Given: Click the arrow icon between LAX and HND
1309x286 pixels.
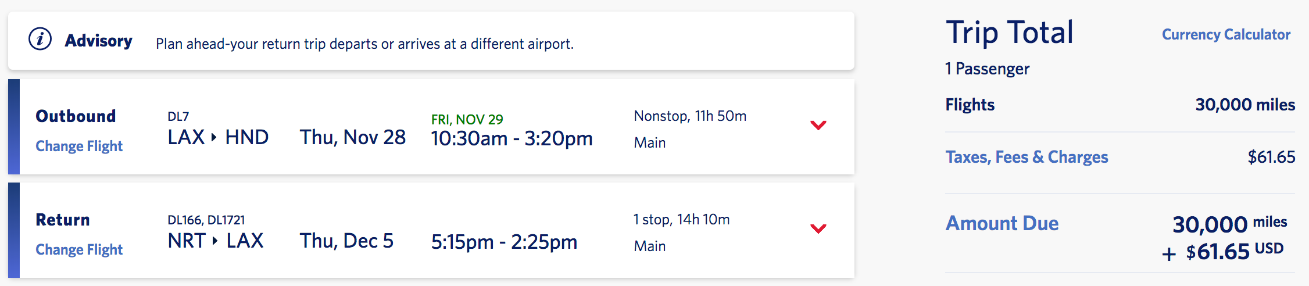Looking at the screenshot, I should (214, 138).
